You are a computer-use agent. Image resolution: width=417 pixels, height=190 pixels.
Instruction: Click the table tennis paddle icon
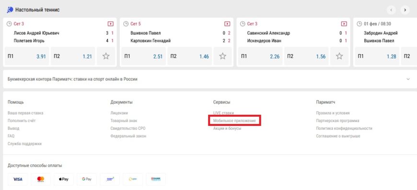(10, 10)
